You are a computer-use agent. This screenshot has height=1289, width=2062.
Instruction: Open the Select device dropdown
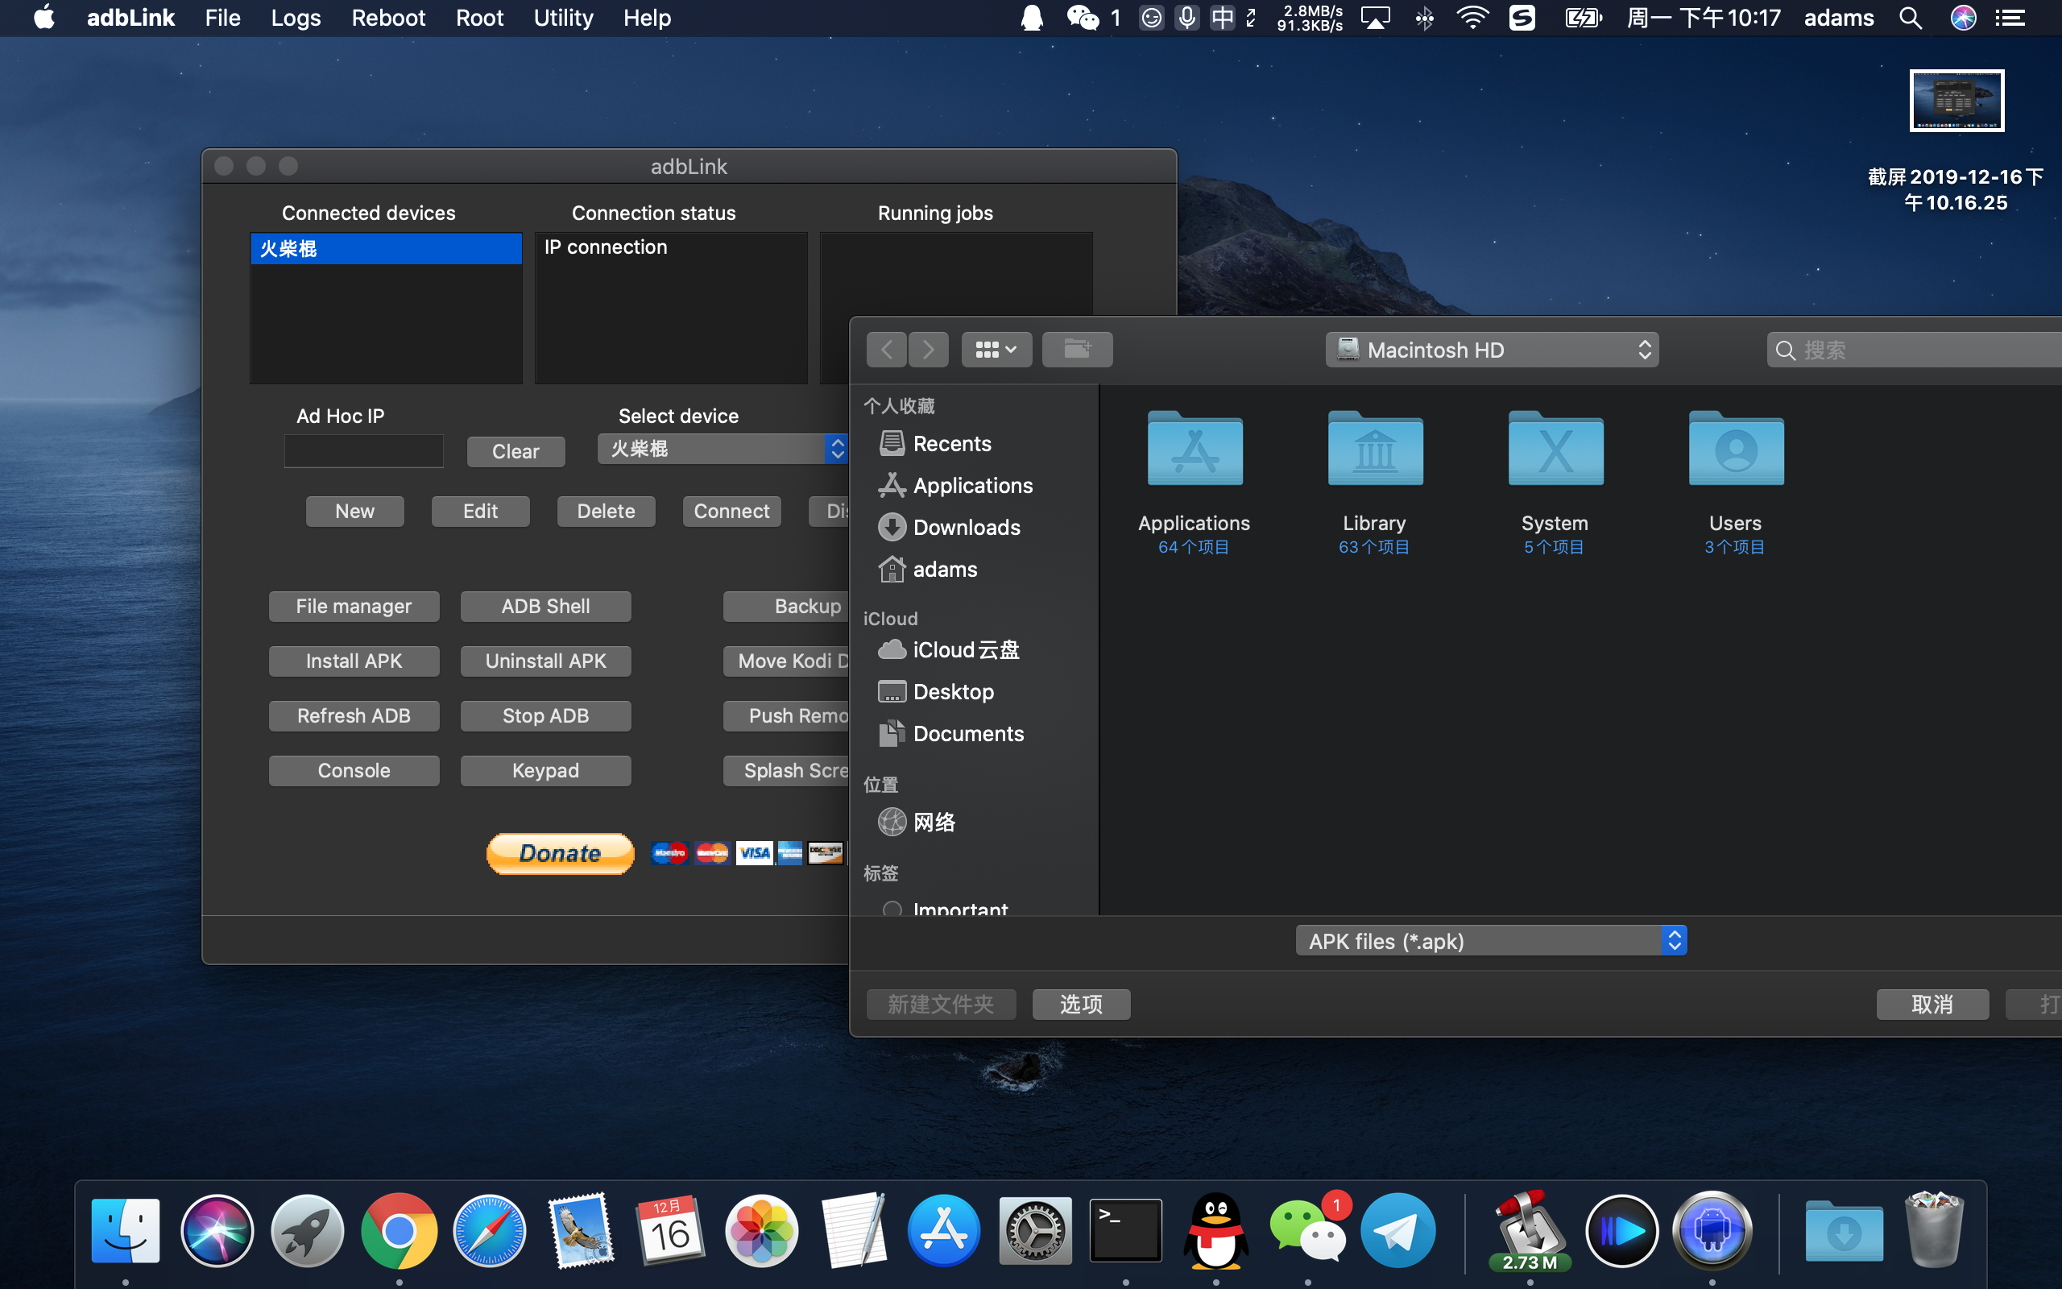pyautogui.click(x=723, y=449)
